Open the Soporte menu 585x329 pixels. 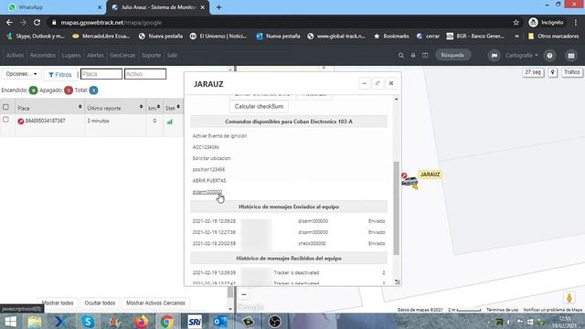point(151,55)
